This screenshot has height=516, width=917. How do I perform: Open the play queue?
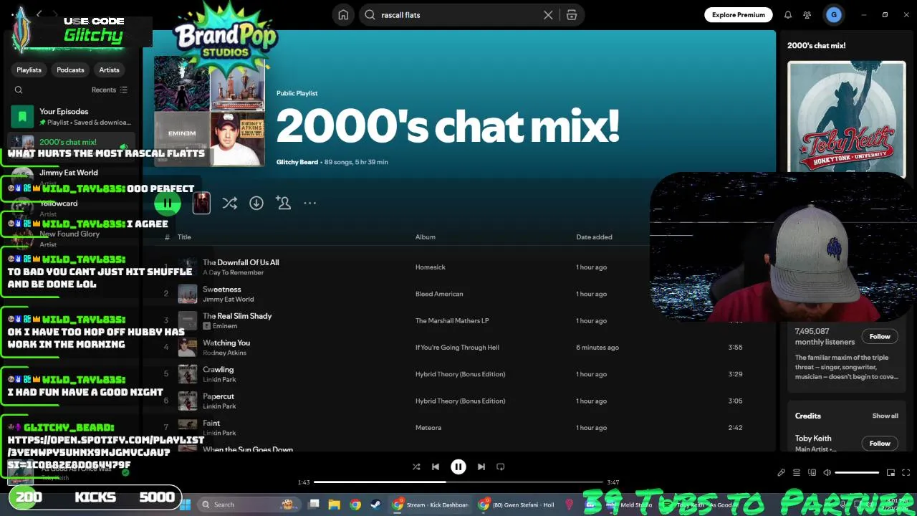coord(797,473)
